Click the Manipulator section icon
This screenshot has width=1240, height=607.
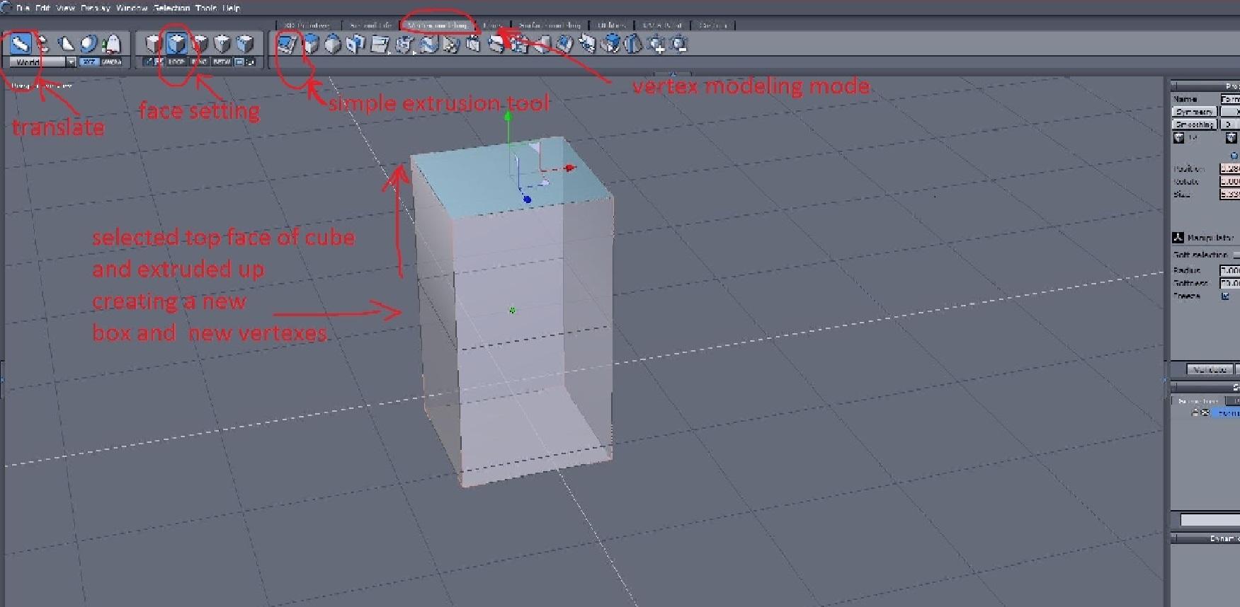[1178, 238]
